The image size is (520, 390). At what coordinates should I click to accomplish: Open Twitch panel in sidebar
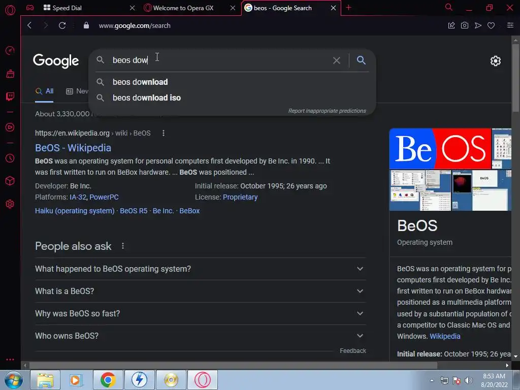tap(10, 96)
